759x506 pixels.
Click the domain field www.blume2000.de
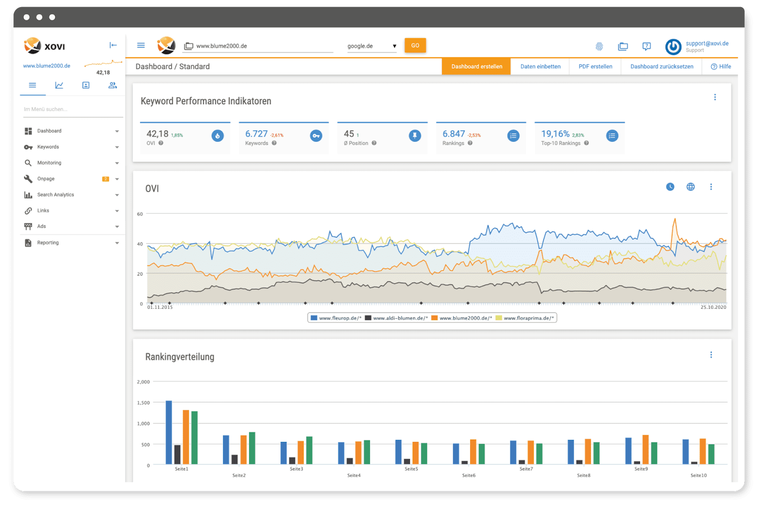pyautogui.click(x=259, y=46)
